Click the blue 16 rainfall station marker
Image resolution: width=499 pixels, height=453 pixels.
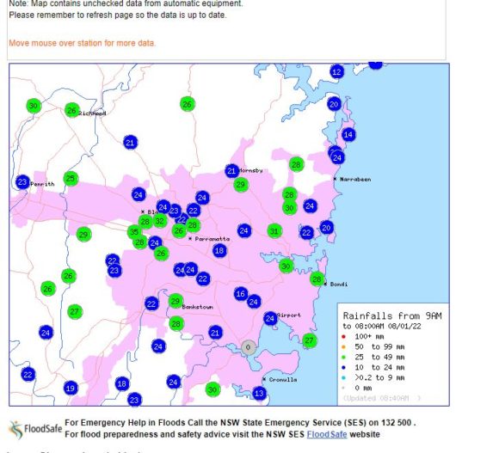pos(241,294)
